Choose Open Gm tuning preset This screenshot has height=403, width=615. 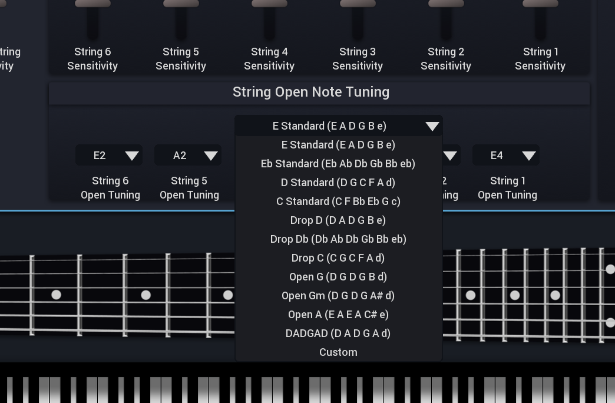pyautogui.click(x=338, y=296)
